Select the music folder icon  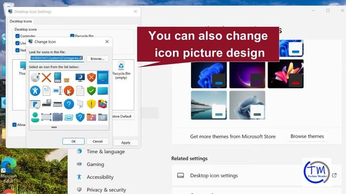coord(91,117)
